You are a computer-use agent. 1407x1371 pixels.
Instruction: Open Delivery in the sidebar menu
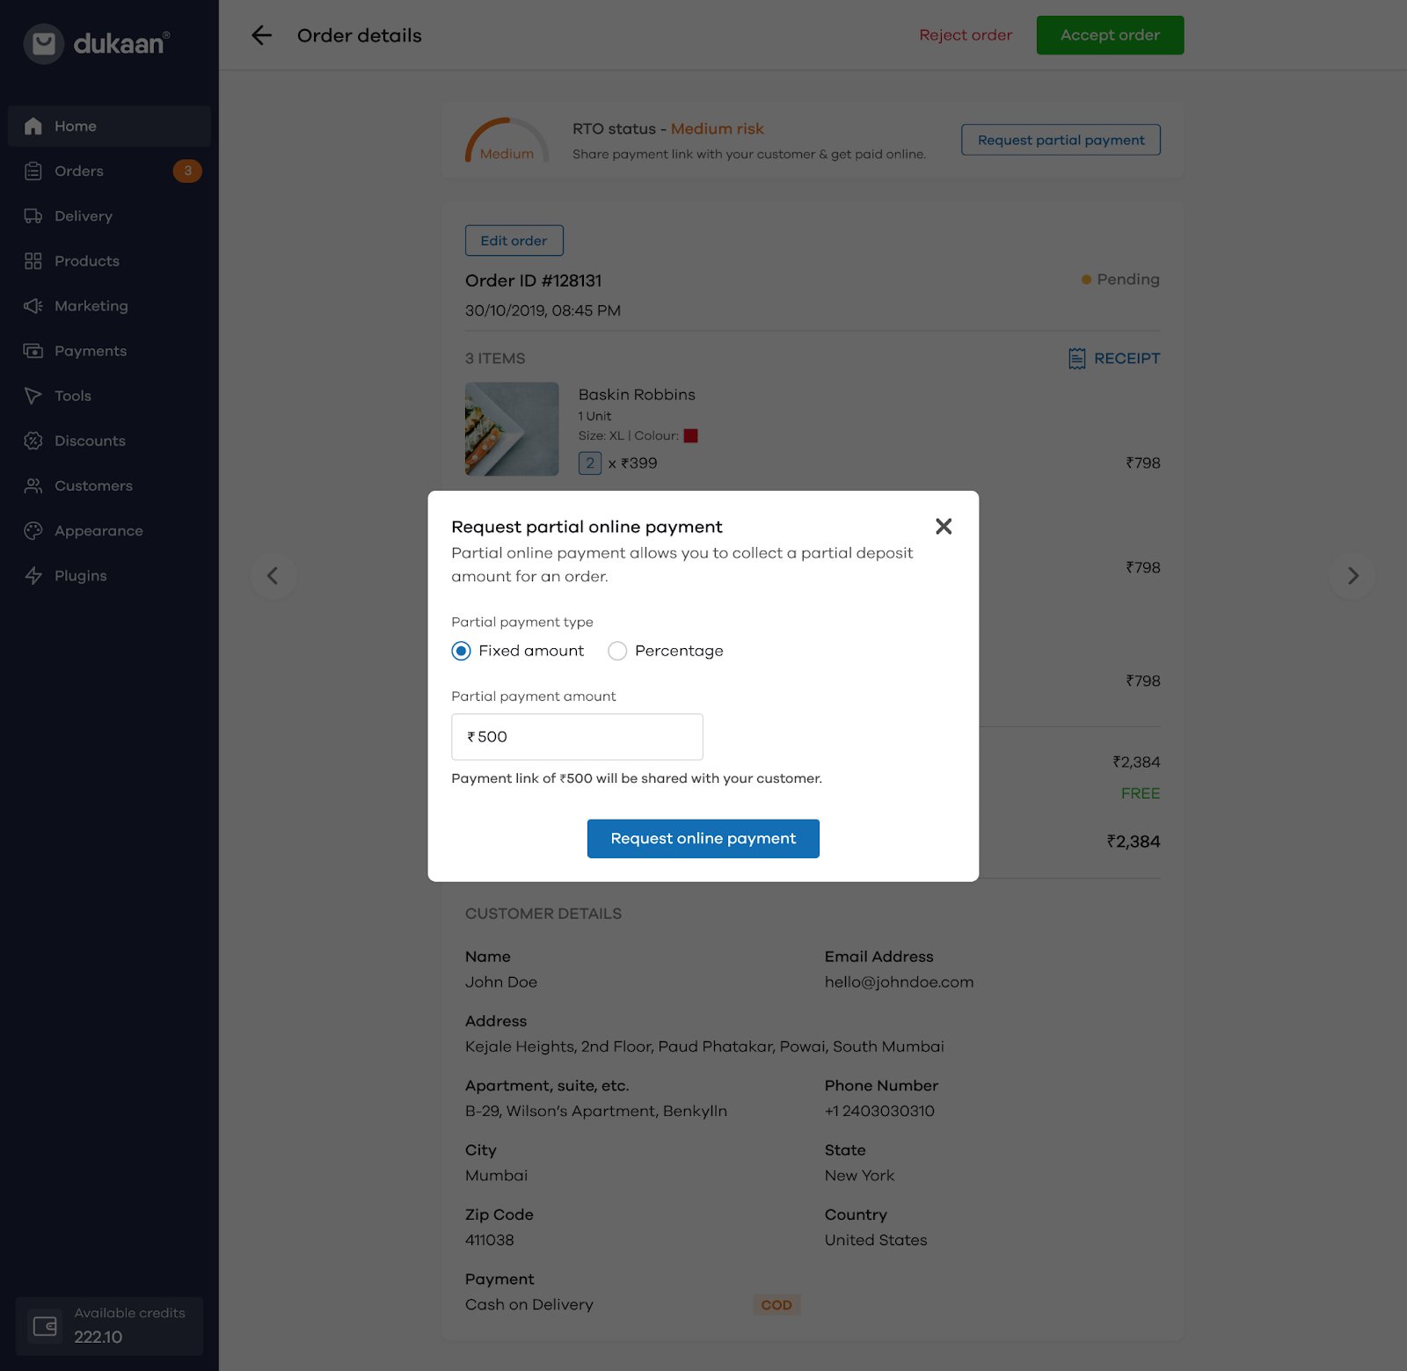click(109, 215)
